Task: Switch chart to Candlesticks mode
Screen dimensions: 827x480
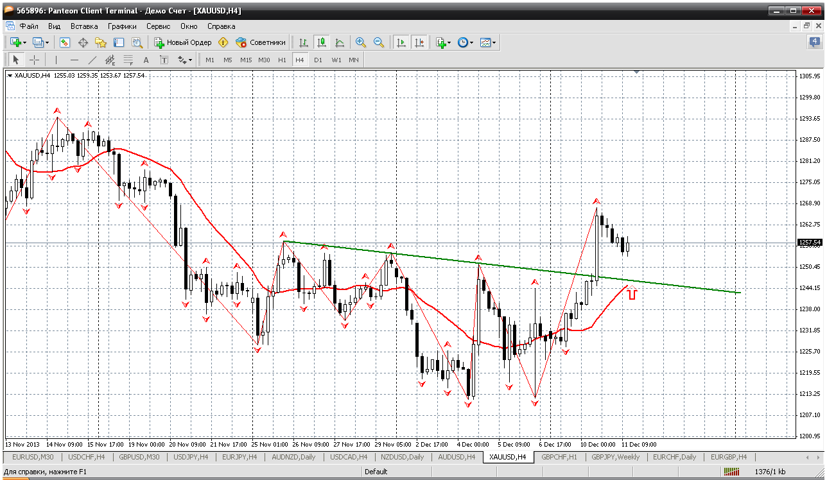Action: tap(322, 42)
